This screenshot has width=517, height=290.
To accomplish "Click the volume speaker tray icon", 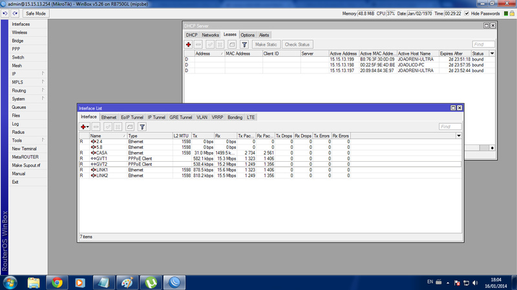I will 475,283.
